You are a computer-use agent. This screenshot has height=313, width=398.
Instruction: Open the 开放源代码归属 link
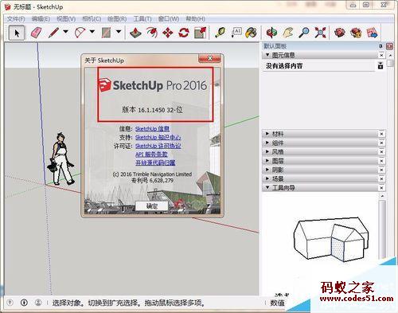pos(155,162)
